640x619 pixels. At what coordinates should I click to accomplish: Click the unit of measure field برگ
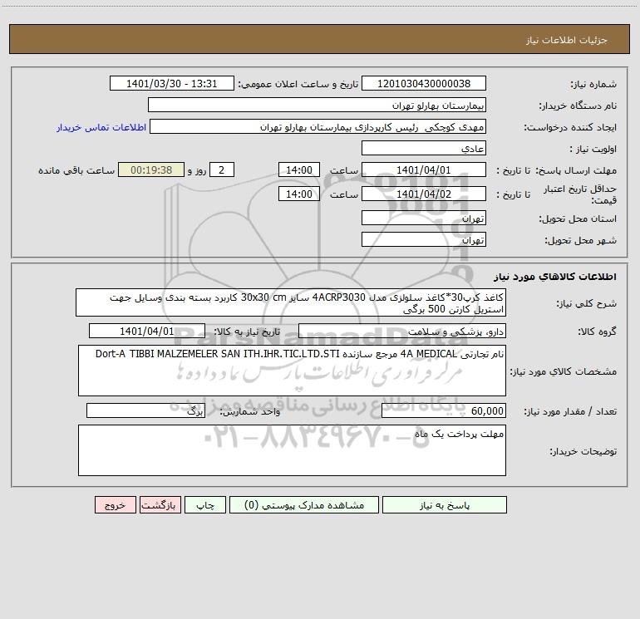145,411
